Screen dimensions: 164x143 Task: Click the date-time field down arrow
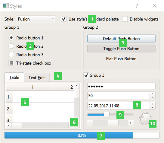click(x=153, y=107)
